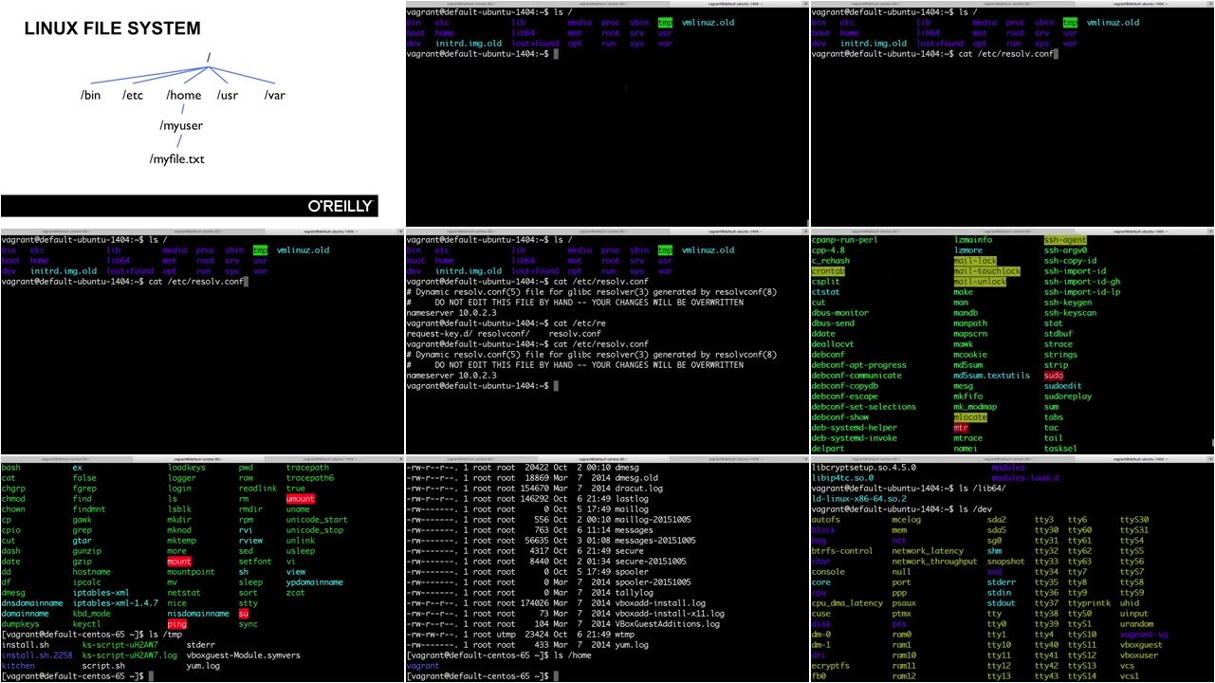Click the 'md5sum.textutils' entry
Viewport: 1215px width, 683px height.
(x=991, y=376)
